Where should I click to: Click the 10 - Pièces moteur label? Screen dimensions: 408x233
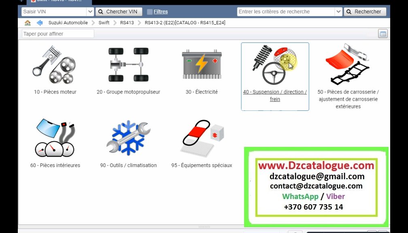(55, 92)
